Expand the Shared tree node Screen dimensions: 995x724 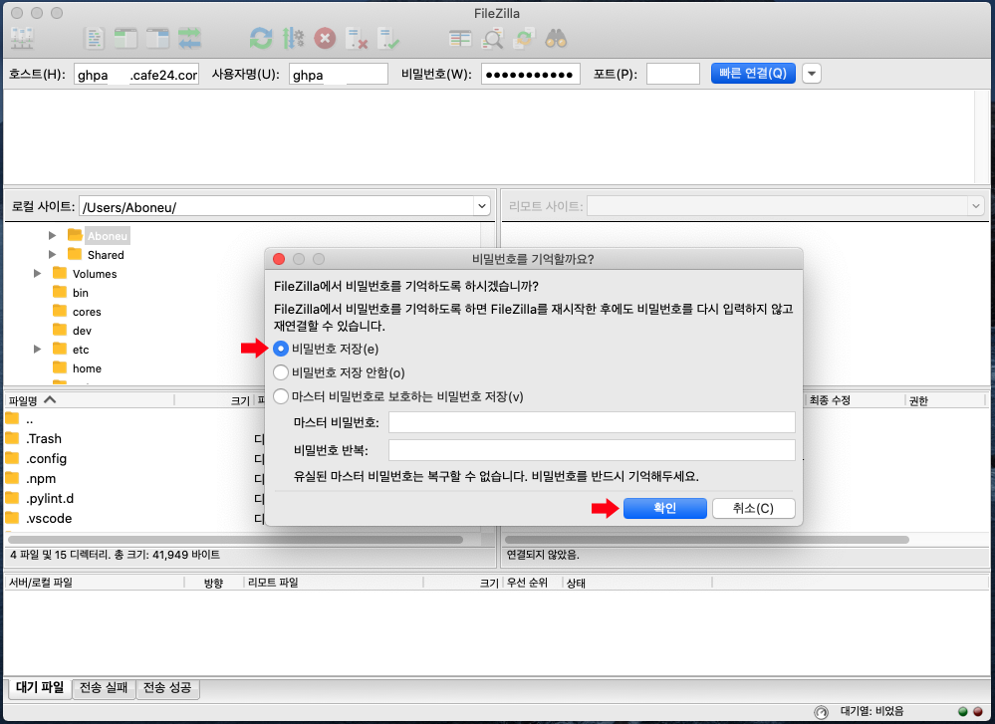click(53, 255)
